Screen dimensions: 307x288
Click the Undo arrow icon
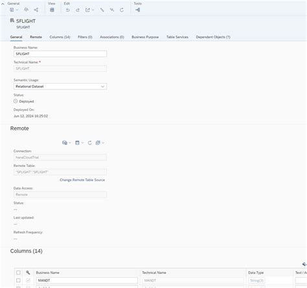tap(68, 10)
